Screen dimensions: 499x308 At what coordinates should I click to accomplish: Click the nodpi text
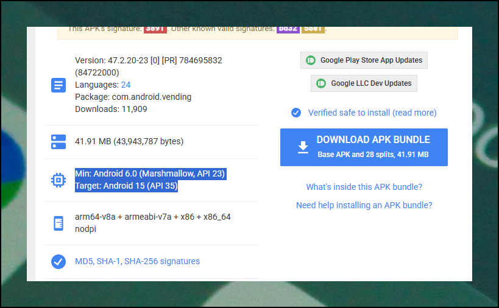pyautogui.click(x=86, y=229)
